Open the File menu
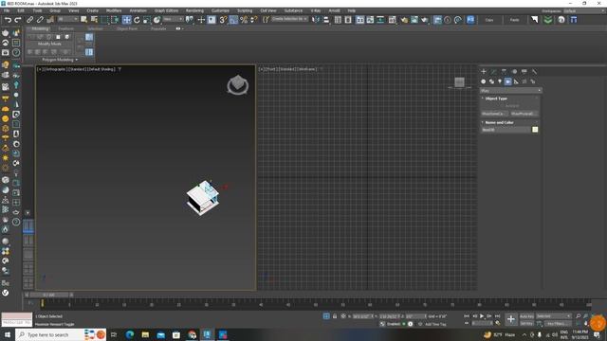 pyautogui.click(x=7, y=10)
